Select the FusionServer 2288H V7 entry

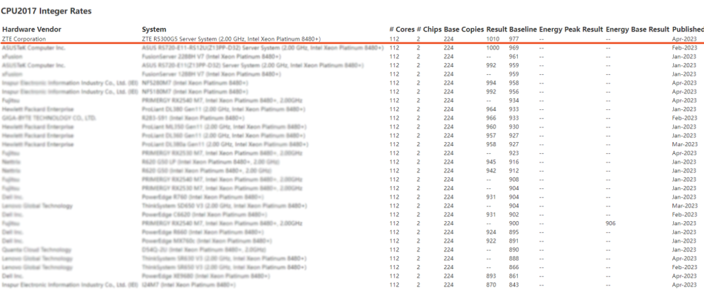tap(212, 57)
